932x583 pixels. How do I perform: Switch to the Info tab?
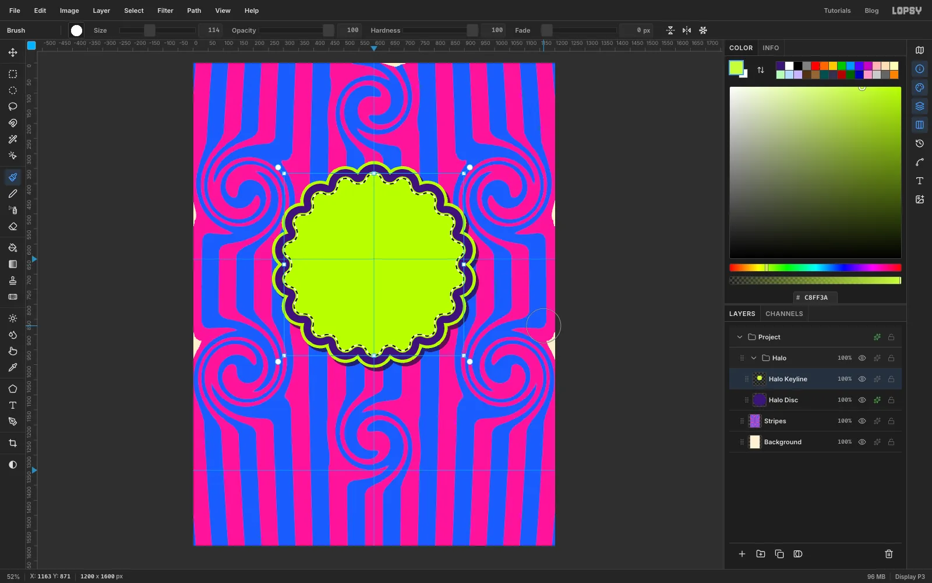click(771, 48)
